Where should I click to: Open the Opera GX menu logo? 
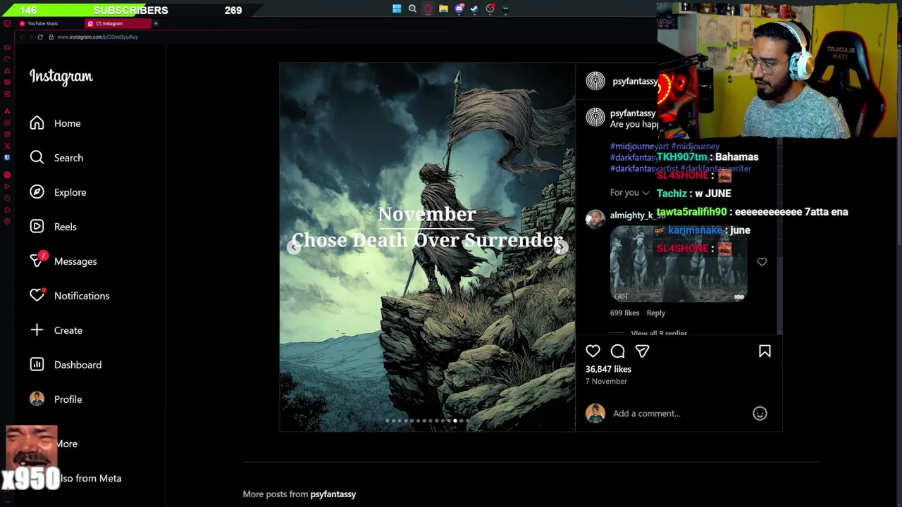tap(7, 23)
